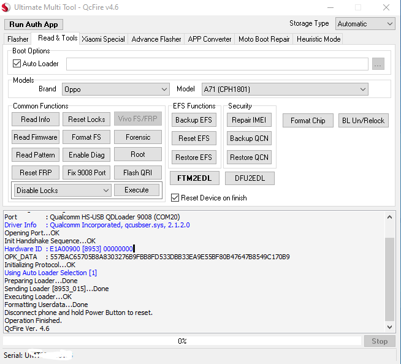Viewport: 401px width, 364px height.
Task: Open the Forensic function
Action: tap(138, 137)
